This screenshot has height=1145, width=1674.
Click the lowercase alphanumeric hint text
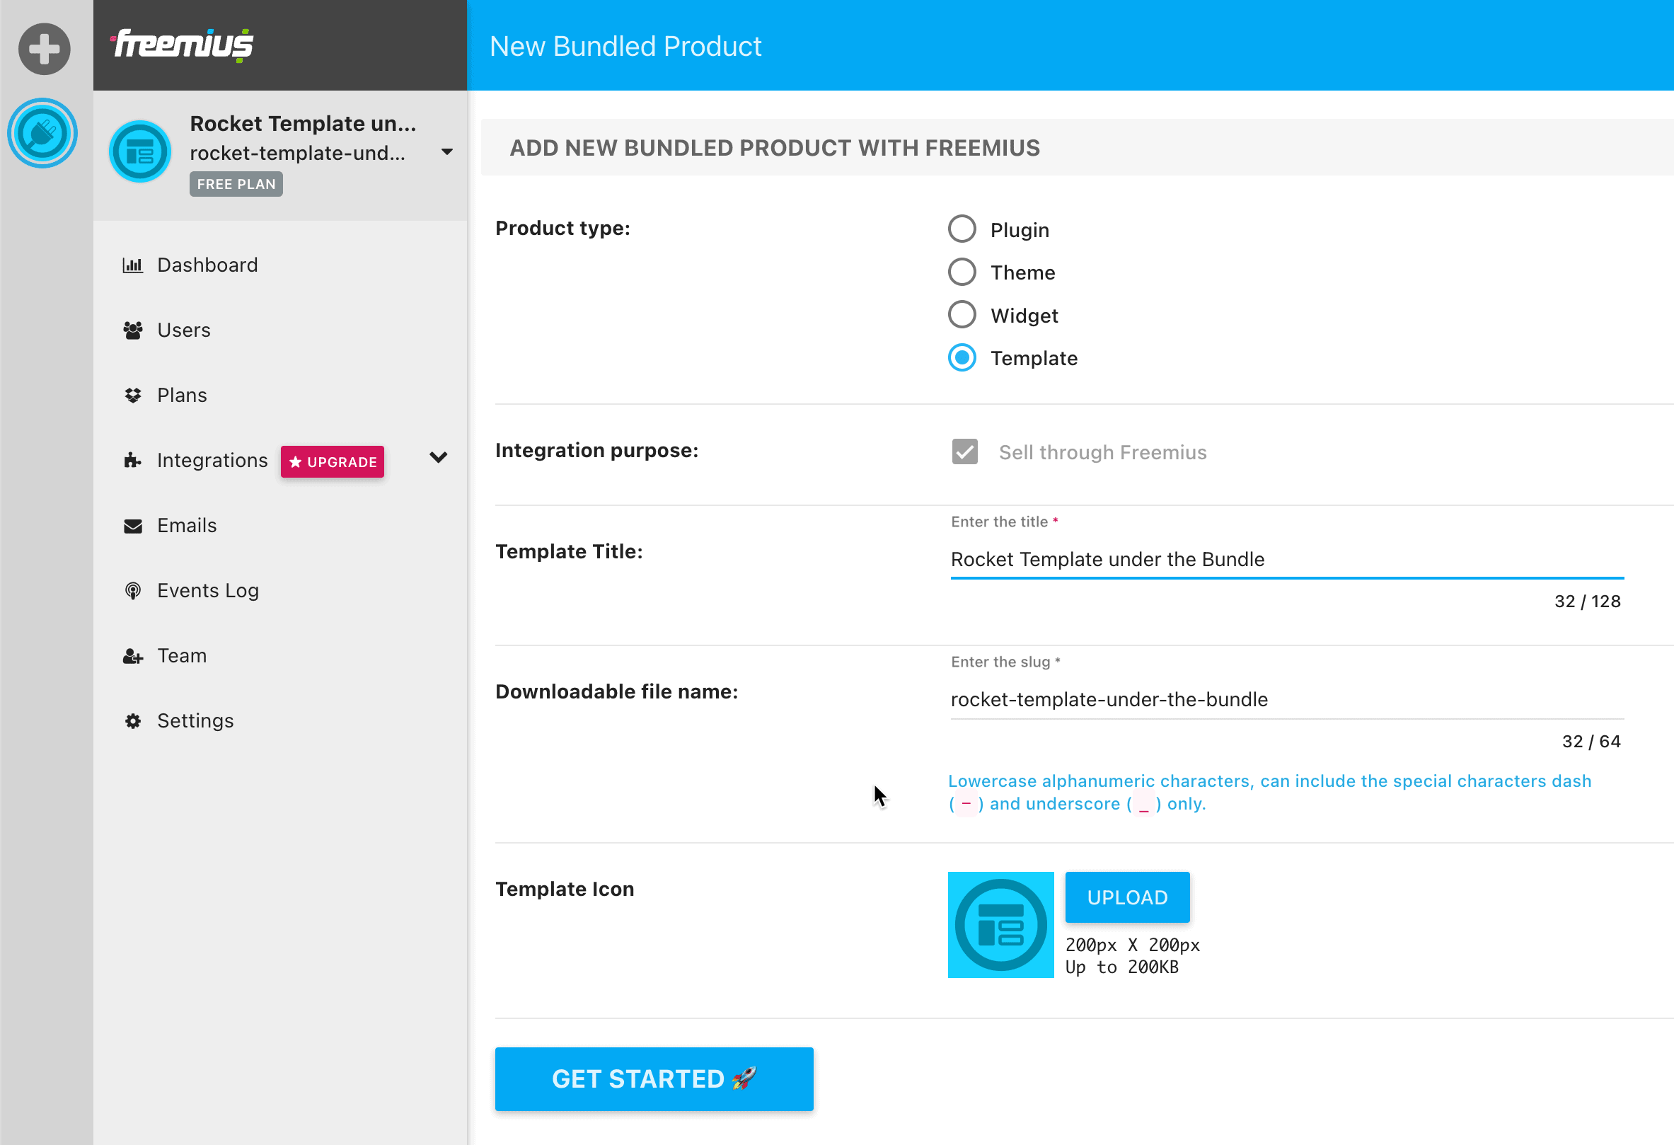click(1269, 792)
